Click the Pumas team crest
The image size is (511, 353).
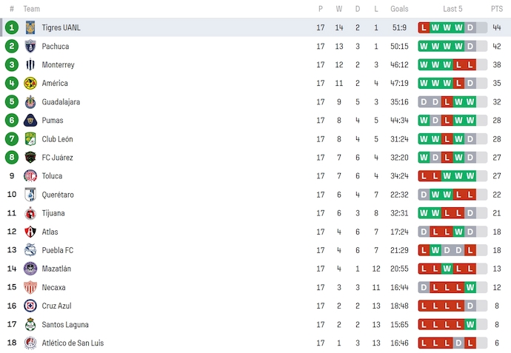point(30,120)
